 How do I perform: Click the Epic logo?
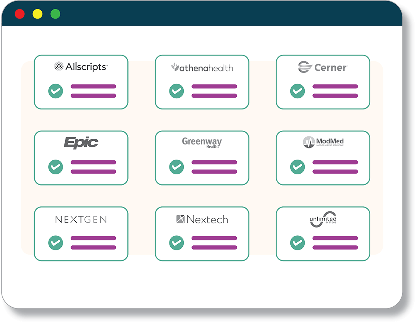point(81,143)
